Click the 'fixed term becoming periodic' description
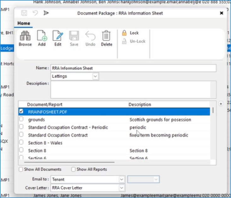Image resolution: width=231 pixels, height=198 pixels. 159,135
